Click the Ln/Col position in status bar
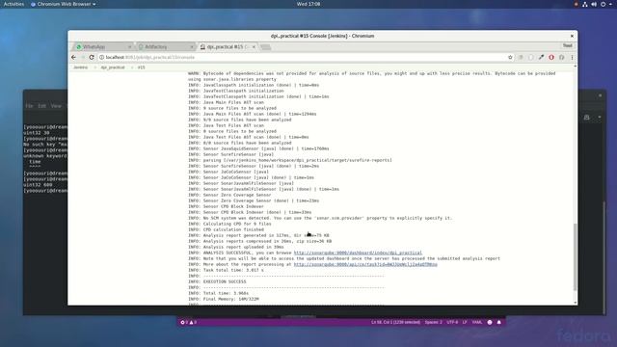Screen dimensions: 617x347 tap(395, 322)
